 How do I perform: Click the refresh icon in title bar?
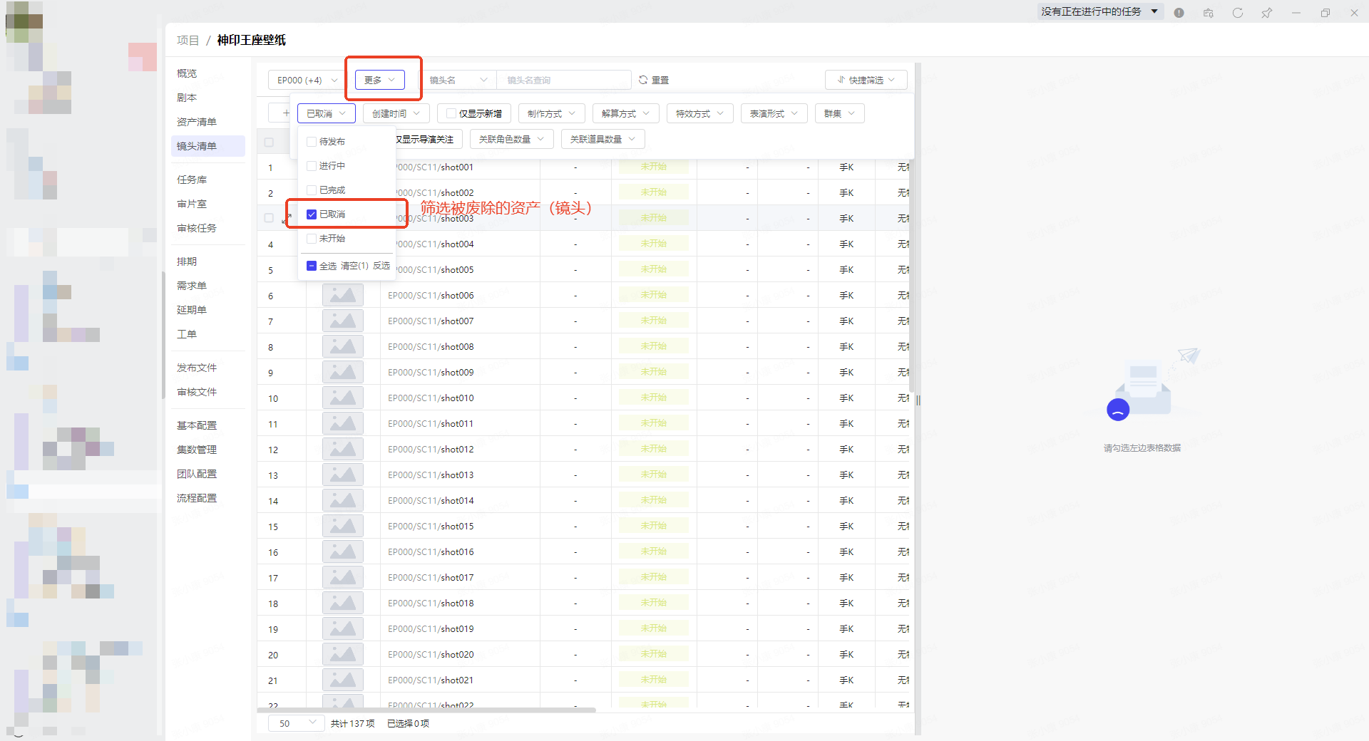point(1237,13)
